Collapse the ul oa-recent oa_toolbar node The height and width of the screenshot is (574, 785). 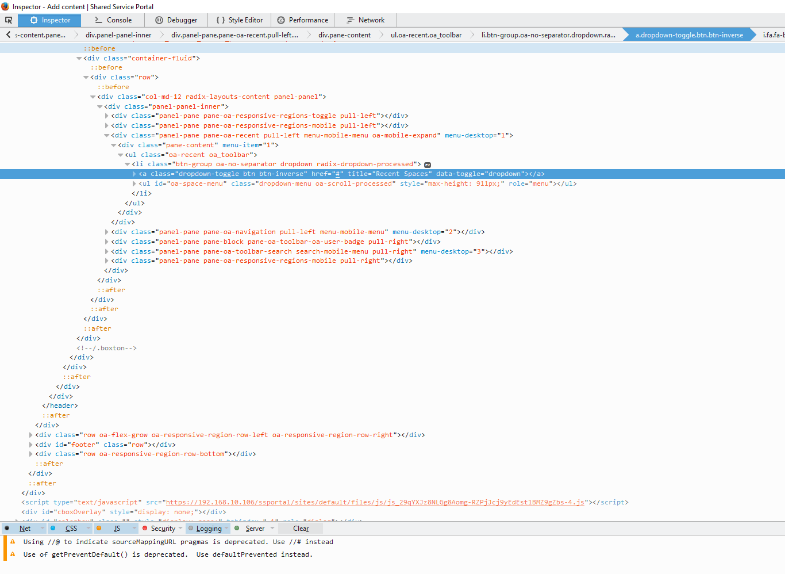click(121, 155)
